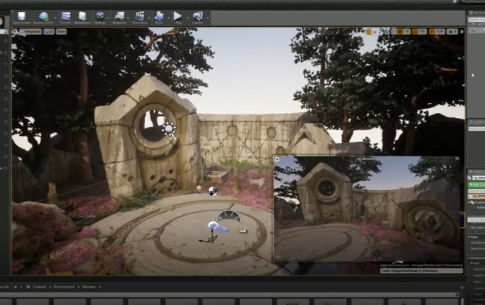Expand the Blueprints dropdown arrow

click(x=129, y=18)
